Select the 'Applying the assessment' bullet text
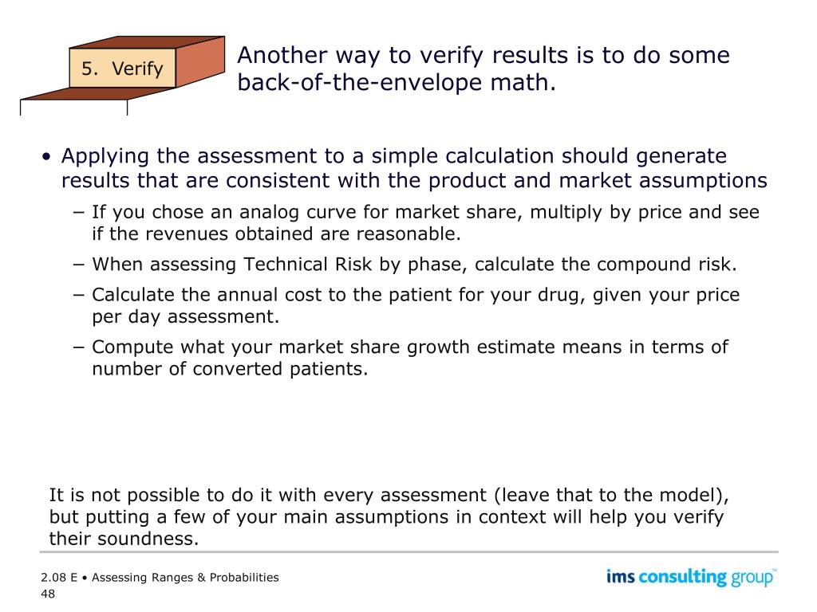 414,168
